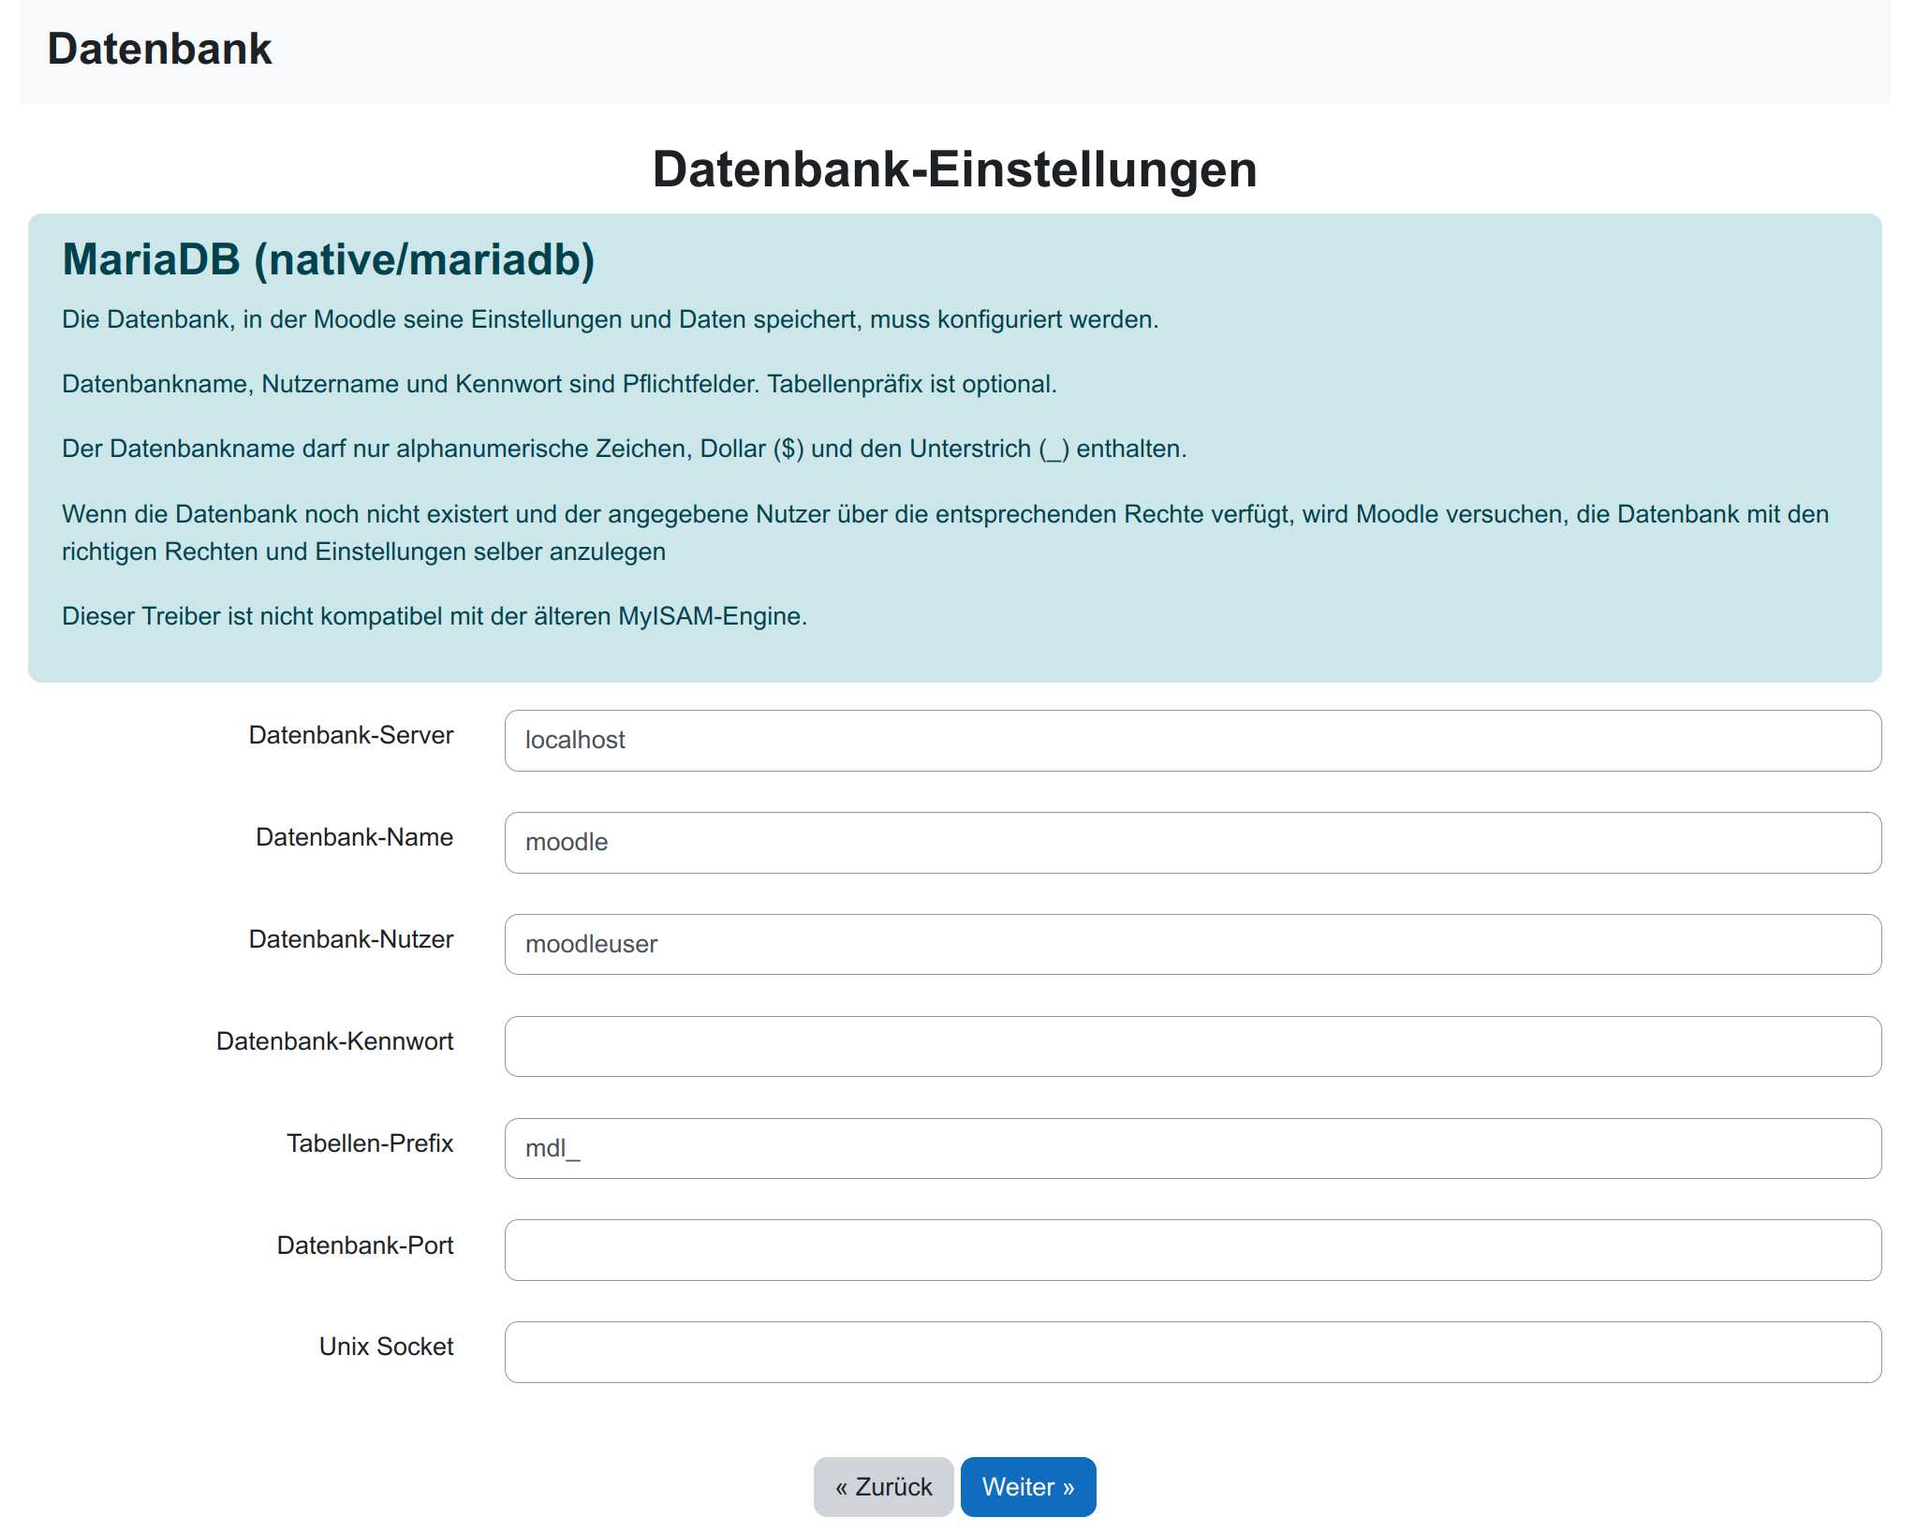Click the Datenbank-Name label
The image size is (1915, 1532).
(354, 837)
